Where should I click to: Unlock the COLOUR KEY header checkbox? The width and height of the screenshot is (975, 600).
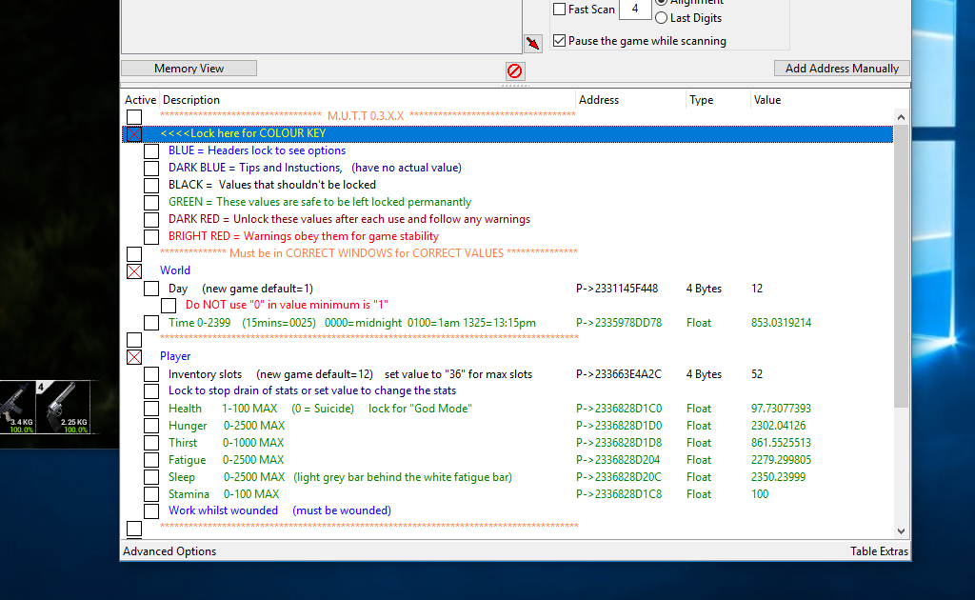point(134,133)
